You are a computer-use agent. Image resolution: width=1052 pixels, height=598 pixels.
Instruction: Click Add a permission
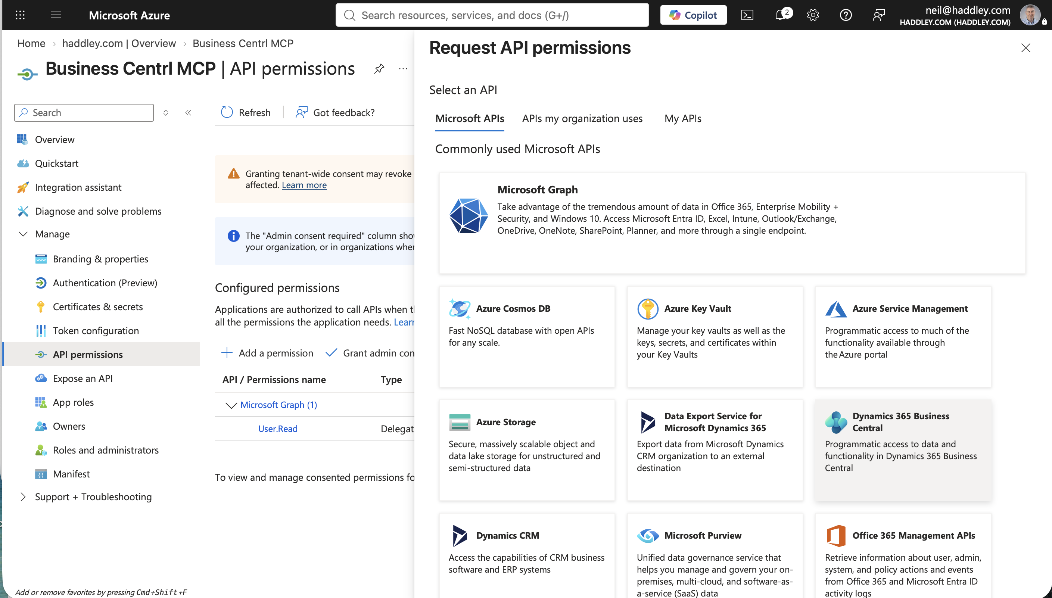pyautogui.click(x=267, y=353)
